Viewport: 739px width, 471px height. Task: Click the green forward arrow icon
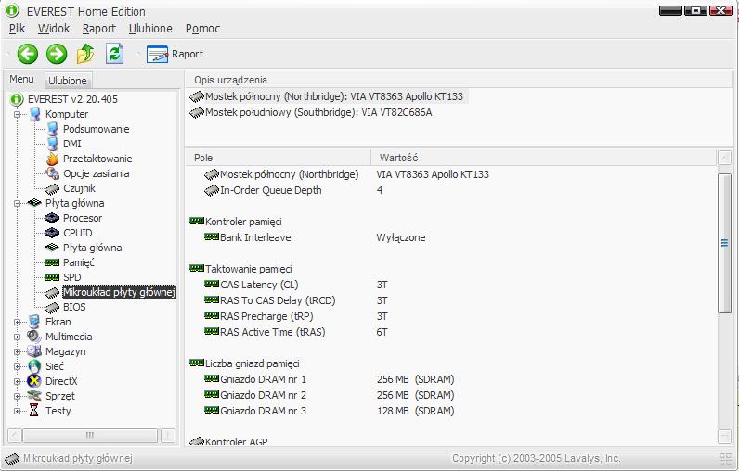(57, 54)
